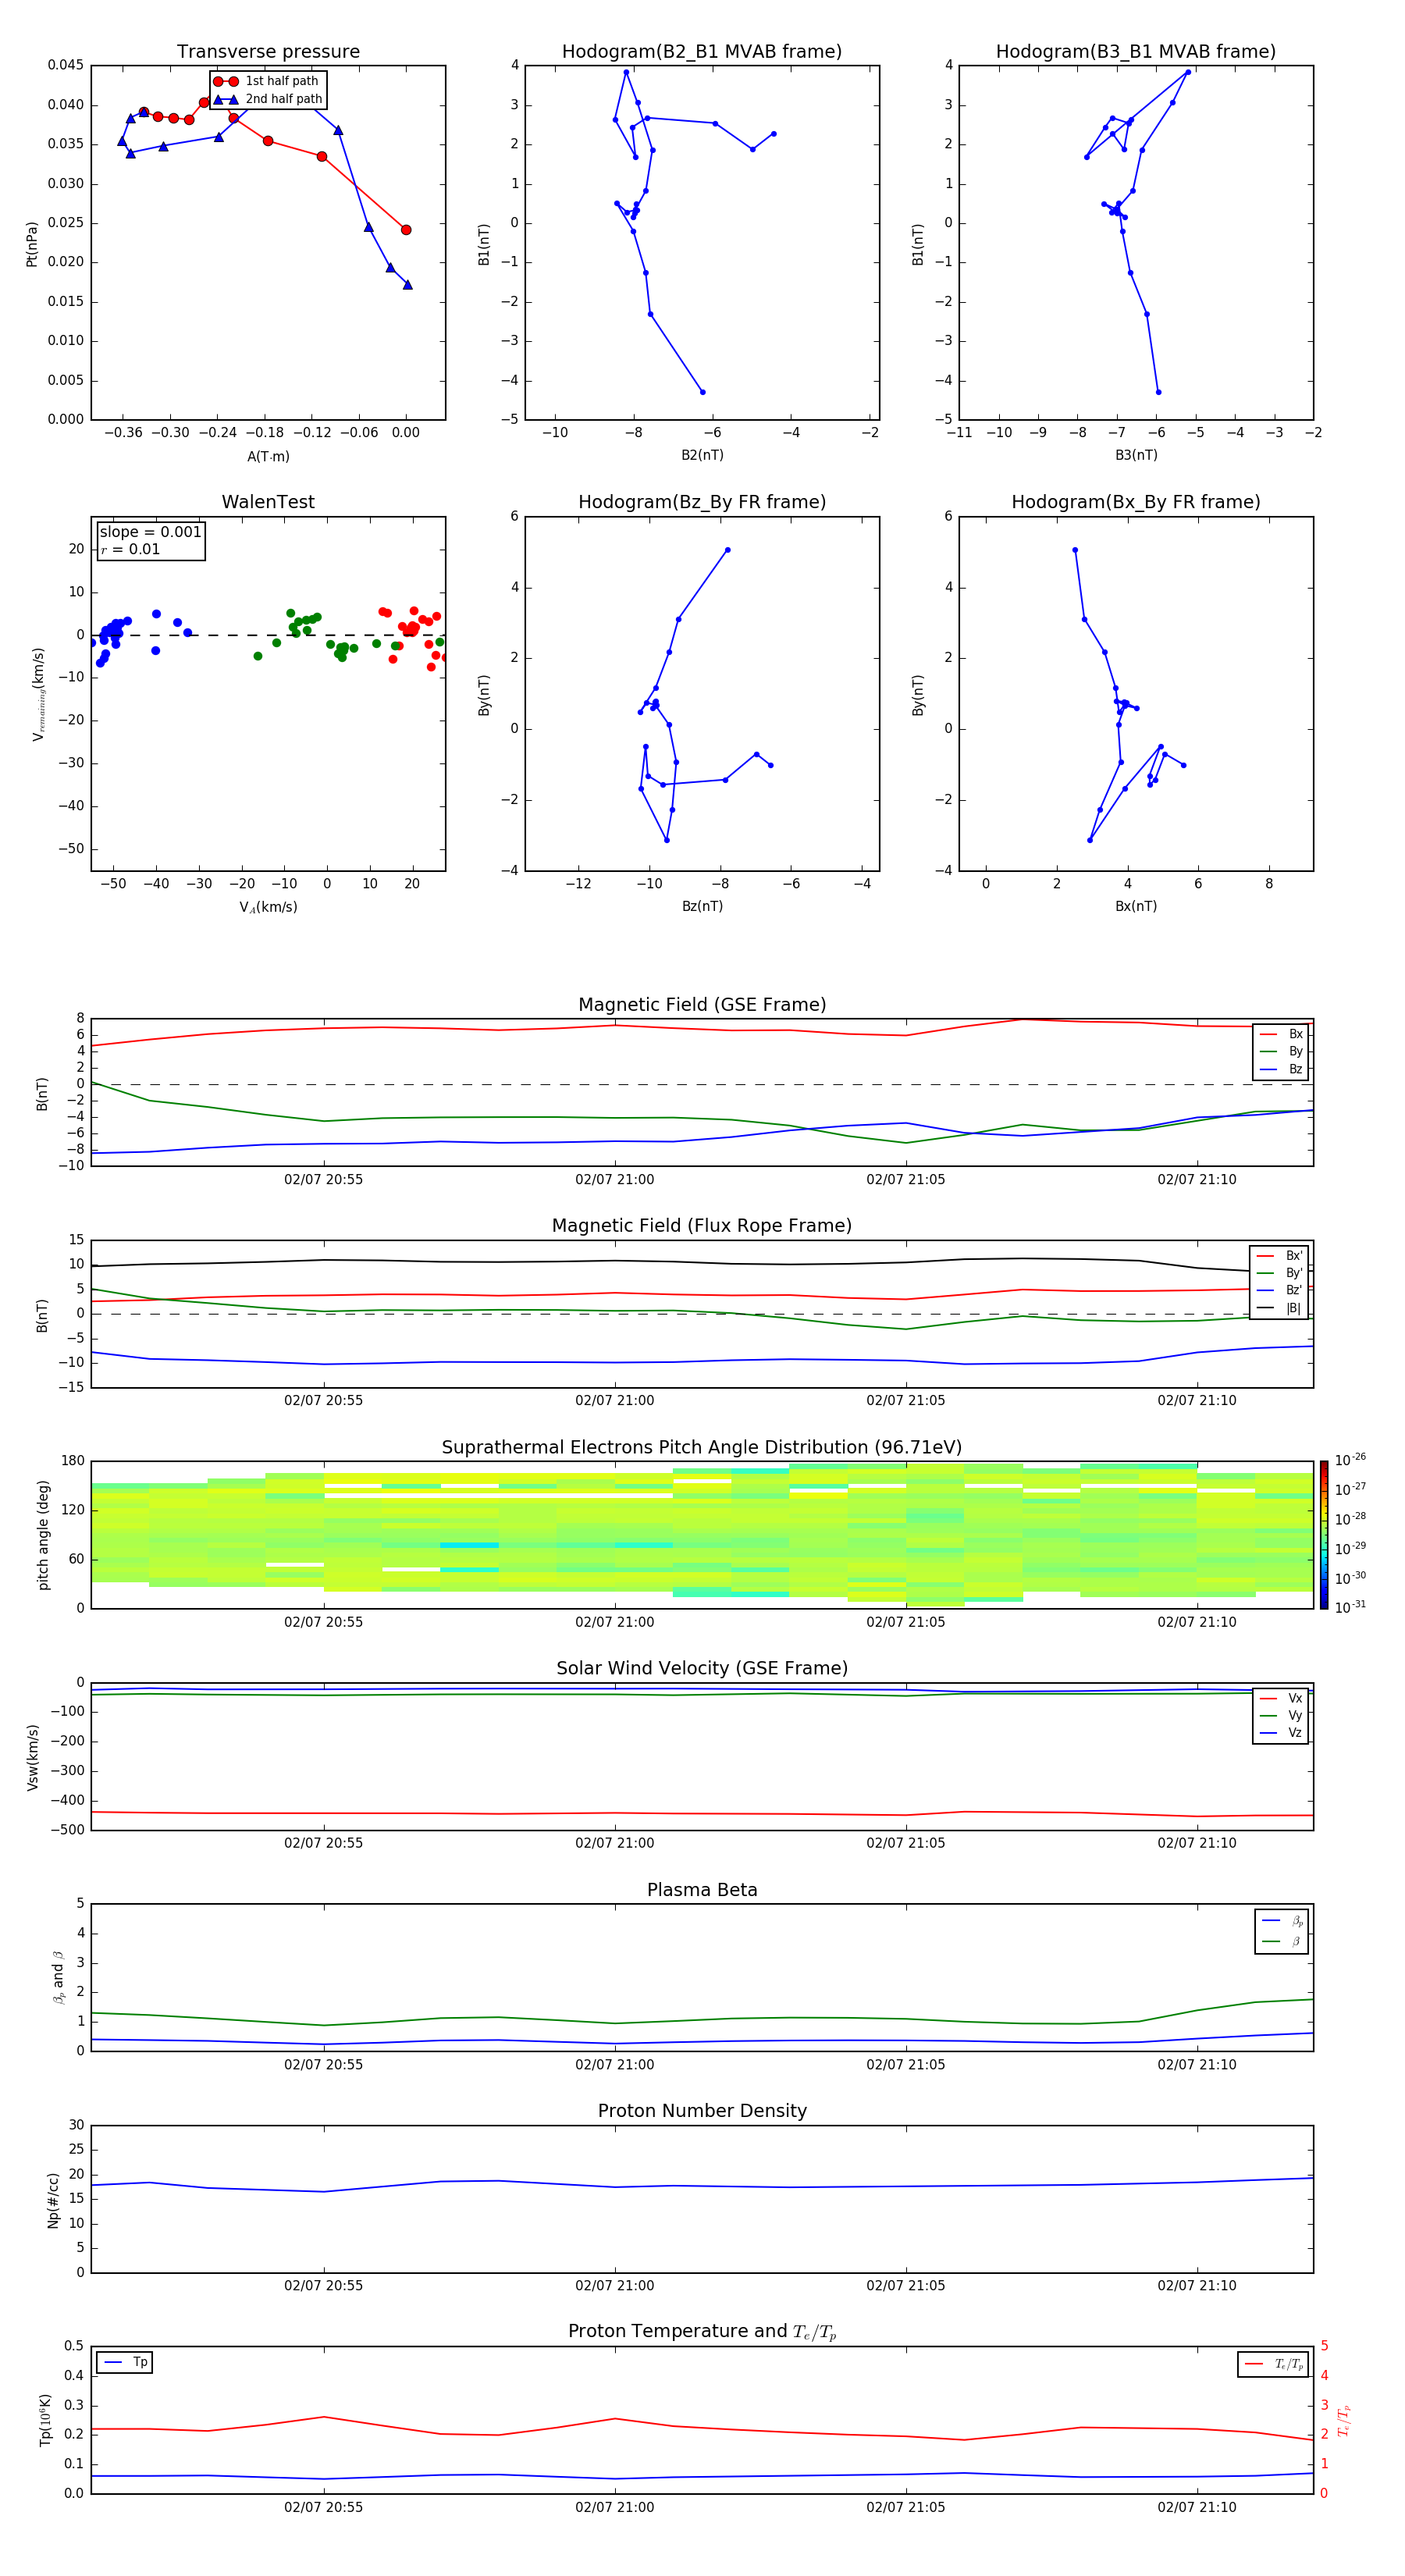Click the By entry in the GSE magnetic field legend
The height and width of the screenshot is (2576, 1405).
click(1281, 1051)
